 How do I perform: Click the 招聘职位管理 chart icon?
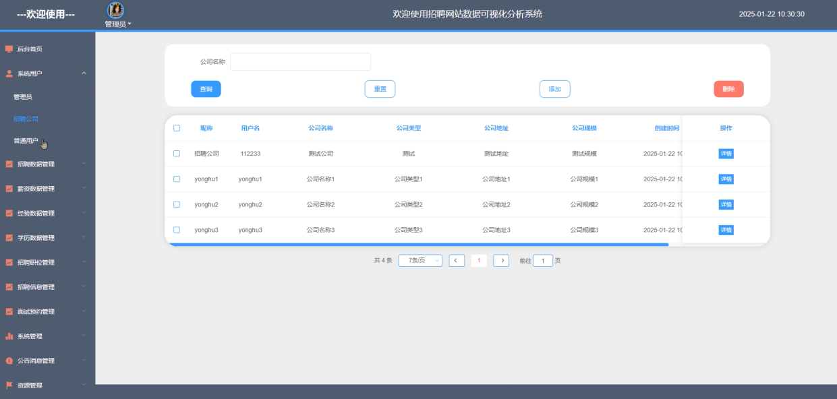click(9, 262)
